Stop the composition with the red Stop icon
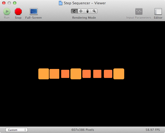The width and height of the screenshot is (165, 133). point(18,11)
